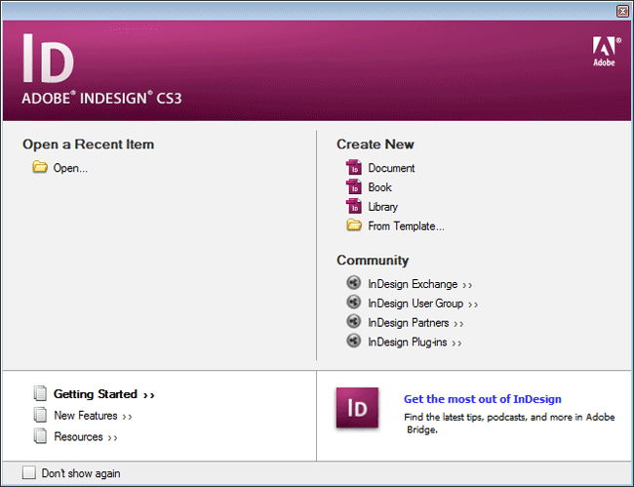Click the page icon beside Resources

click(40, 436)
